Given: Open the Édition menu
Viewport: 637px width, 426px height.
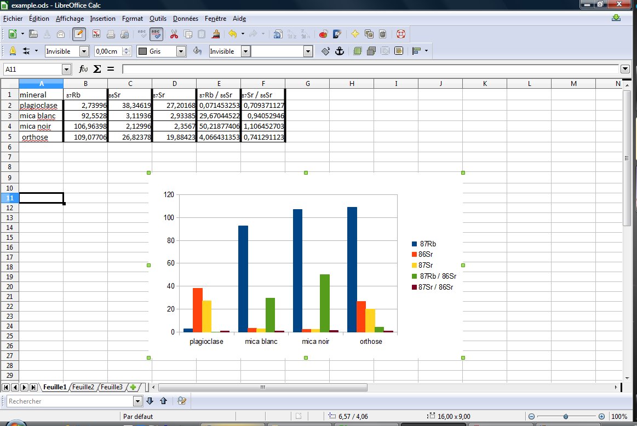Looking at the screenshot, I should click(x=39, y=19).
